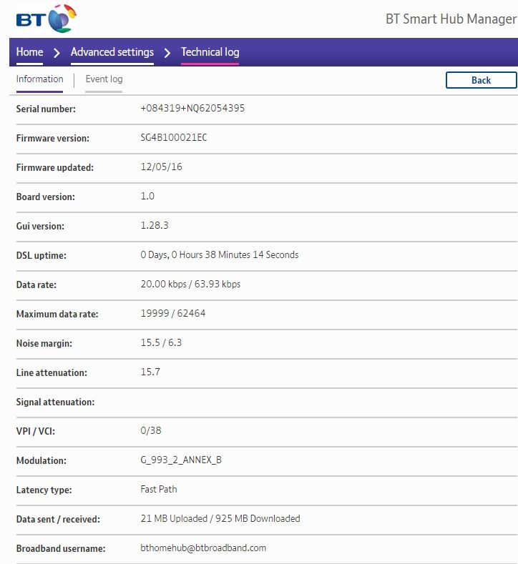Click the Noise margin label
The width and height of the screenshot is (518, 564).
pyautogui.click(x=44, y=344)
